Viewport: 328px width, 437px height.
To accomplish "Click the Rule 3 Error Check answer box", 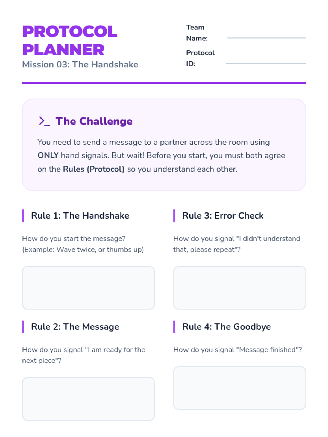I will point(240,288).
